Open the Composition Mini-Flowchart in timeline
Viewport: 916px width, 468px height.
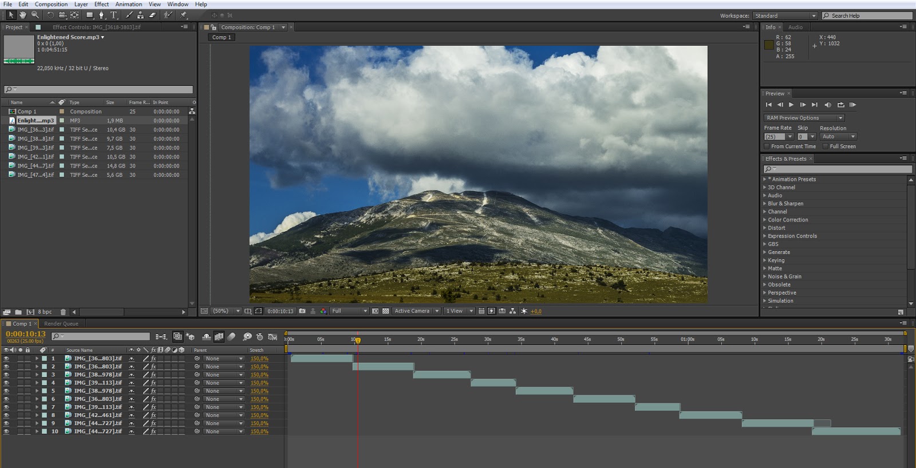[161, 337]
